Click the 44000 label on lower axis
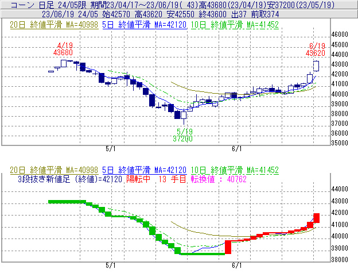This screenshot has height=273, width=358. pyautogui.click(x=340, y=189)
